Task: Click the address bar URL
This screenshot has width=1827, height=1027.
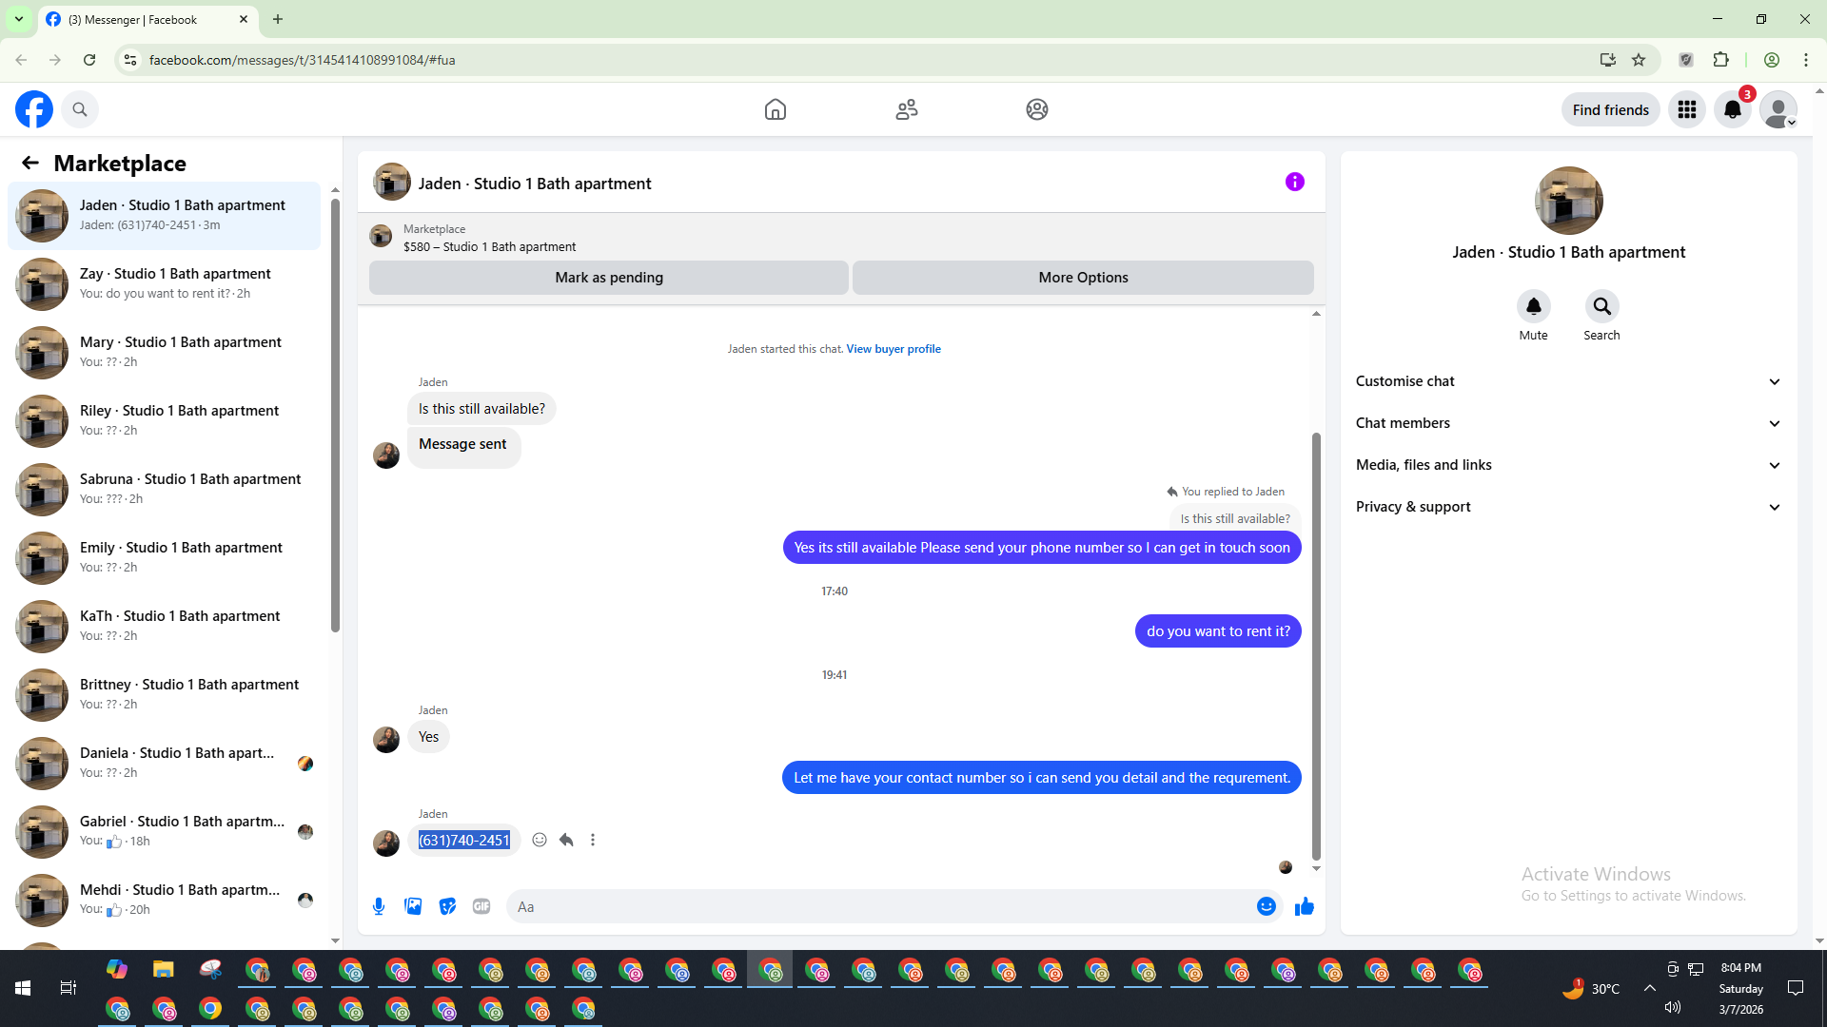Action: tap(303, 60)
